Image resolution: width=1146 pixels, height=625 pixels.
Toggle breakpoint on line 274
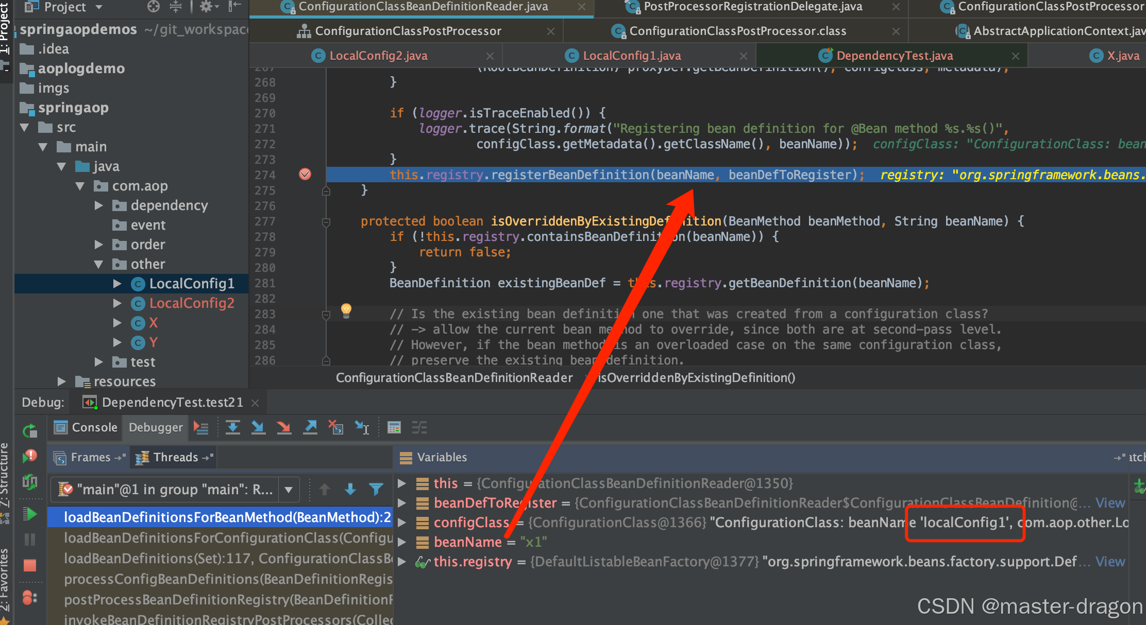(x=305, y=175)
